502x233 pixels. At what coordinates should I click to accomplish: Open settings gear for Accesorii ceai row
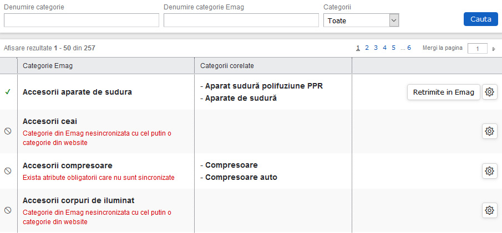click(489, 131)
